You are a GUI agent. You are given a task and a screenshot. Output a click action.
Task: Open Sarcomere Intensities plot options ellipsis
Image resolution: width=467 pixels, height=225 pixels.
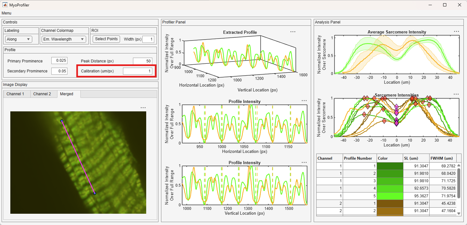coord(456,94)
